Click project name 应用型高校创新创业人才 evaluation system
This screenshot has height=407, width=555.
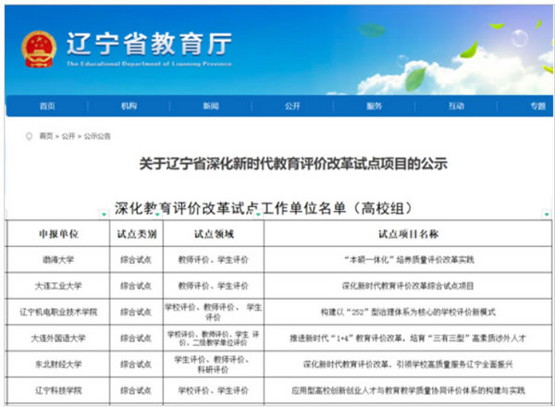408,390
